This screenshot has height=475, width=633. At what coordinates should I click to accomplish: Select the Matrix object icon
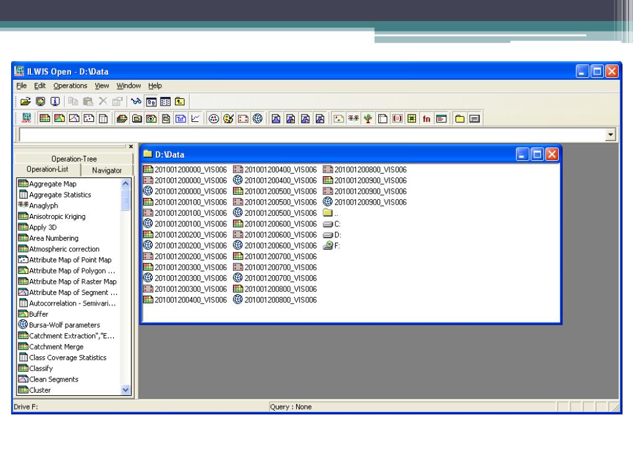(397, 118)
